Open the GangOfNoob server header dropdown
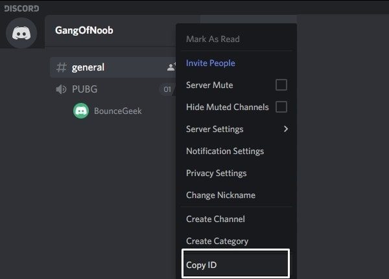Screen dimensions: 389x279 tap(110, 30)
